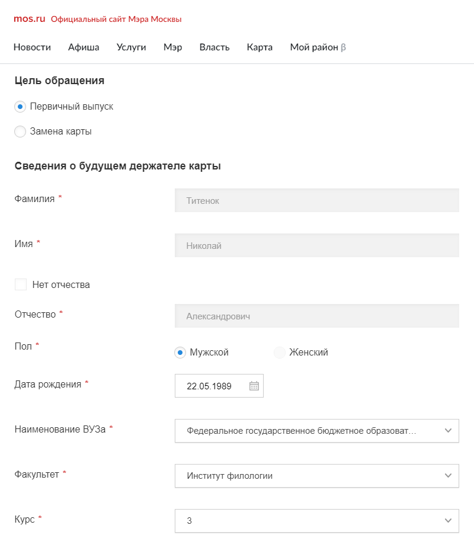Select the Первичный выпуск radio button
This screenshot has height=557, width=474.
(20, 107)
